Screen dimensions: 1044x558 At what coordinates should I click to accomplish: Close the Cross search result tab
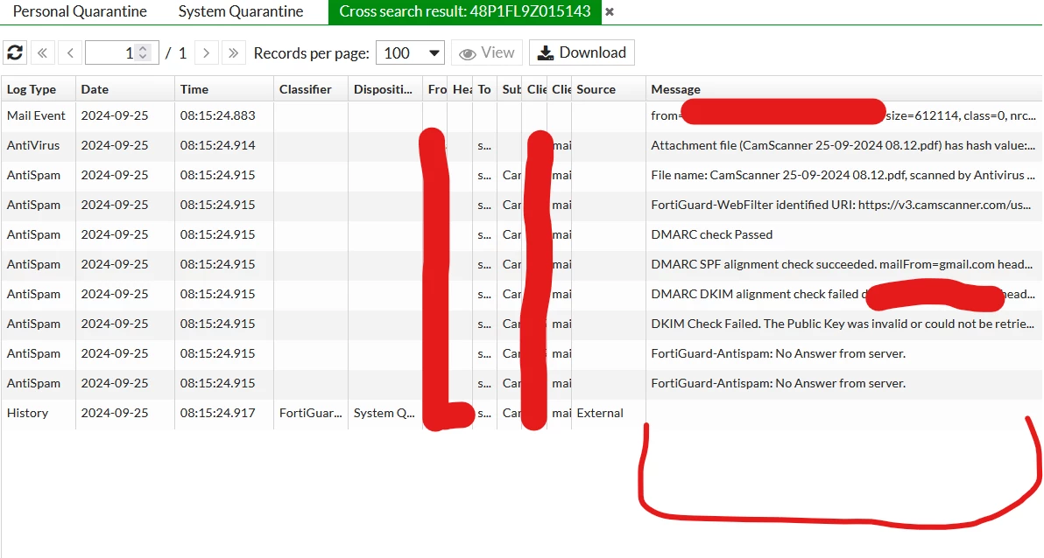(610, 12)
